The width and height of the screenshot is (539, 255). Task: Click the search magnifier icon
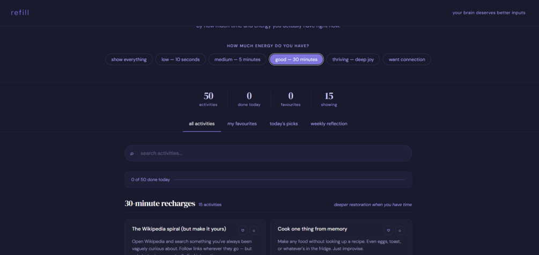point(131,154)
